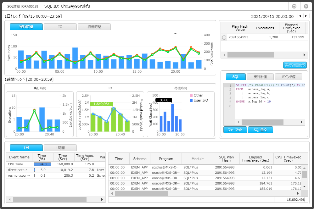Viewport: 314px width, 209px height.
Task: Go to previous time with left arrow
Action: 300,16
